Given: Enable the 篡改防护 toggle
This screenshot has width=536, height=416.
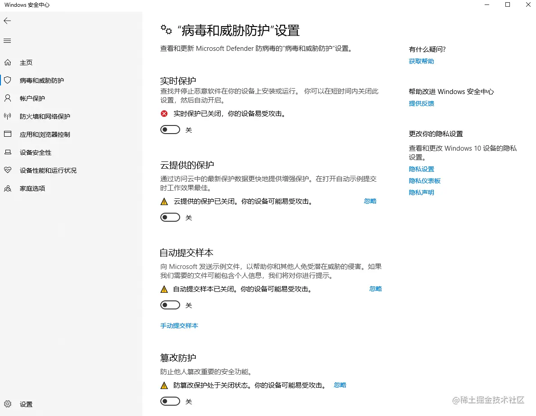Looking at the screenshot, I should pyautogui.click(x=170, y=401).
